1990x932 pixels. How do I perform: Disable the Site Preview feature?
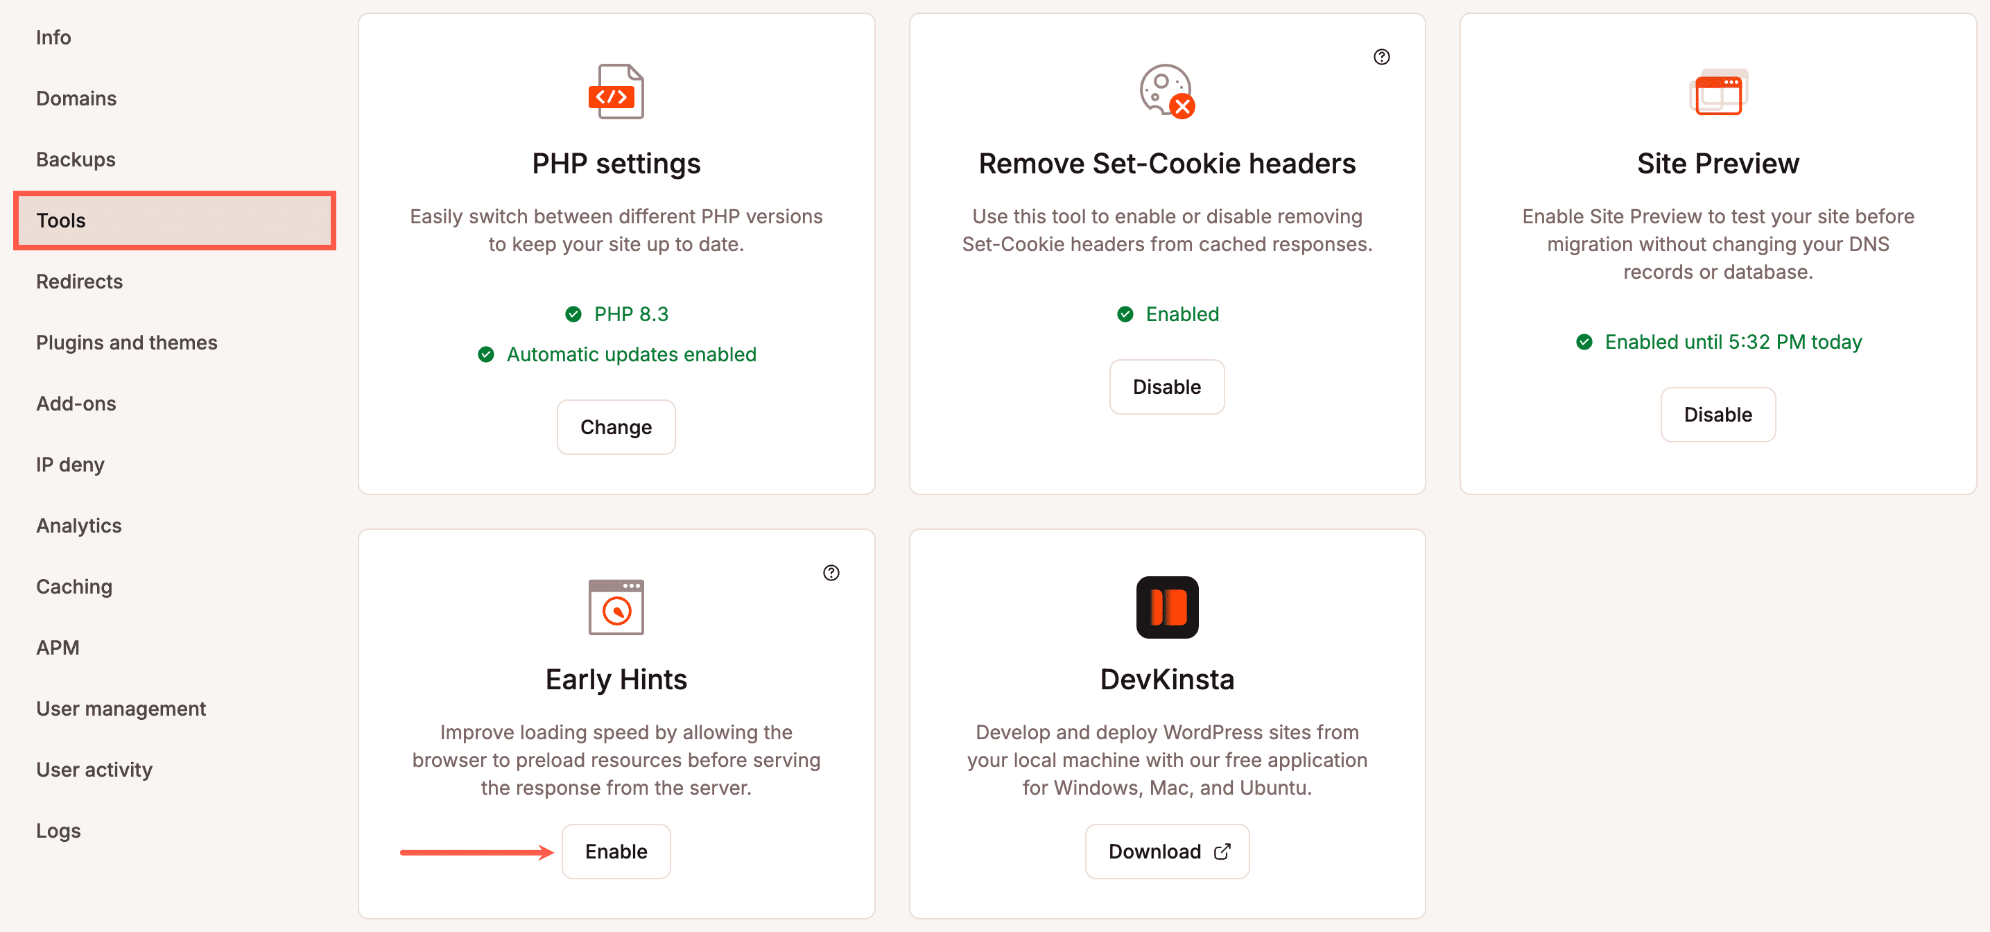coord(1718,415)
